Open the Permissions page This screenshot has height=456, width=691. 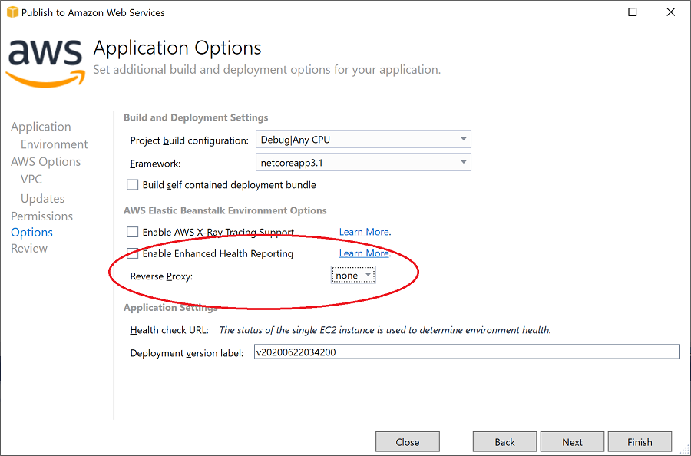(x=41, y=216)
